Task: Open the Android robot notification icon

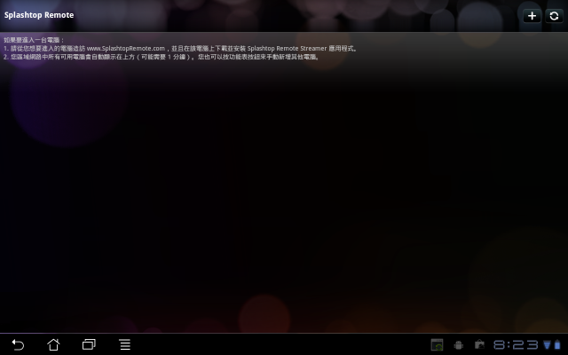Action: [458, 345]
